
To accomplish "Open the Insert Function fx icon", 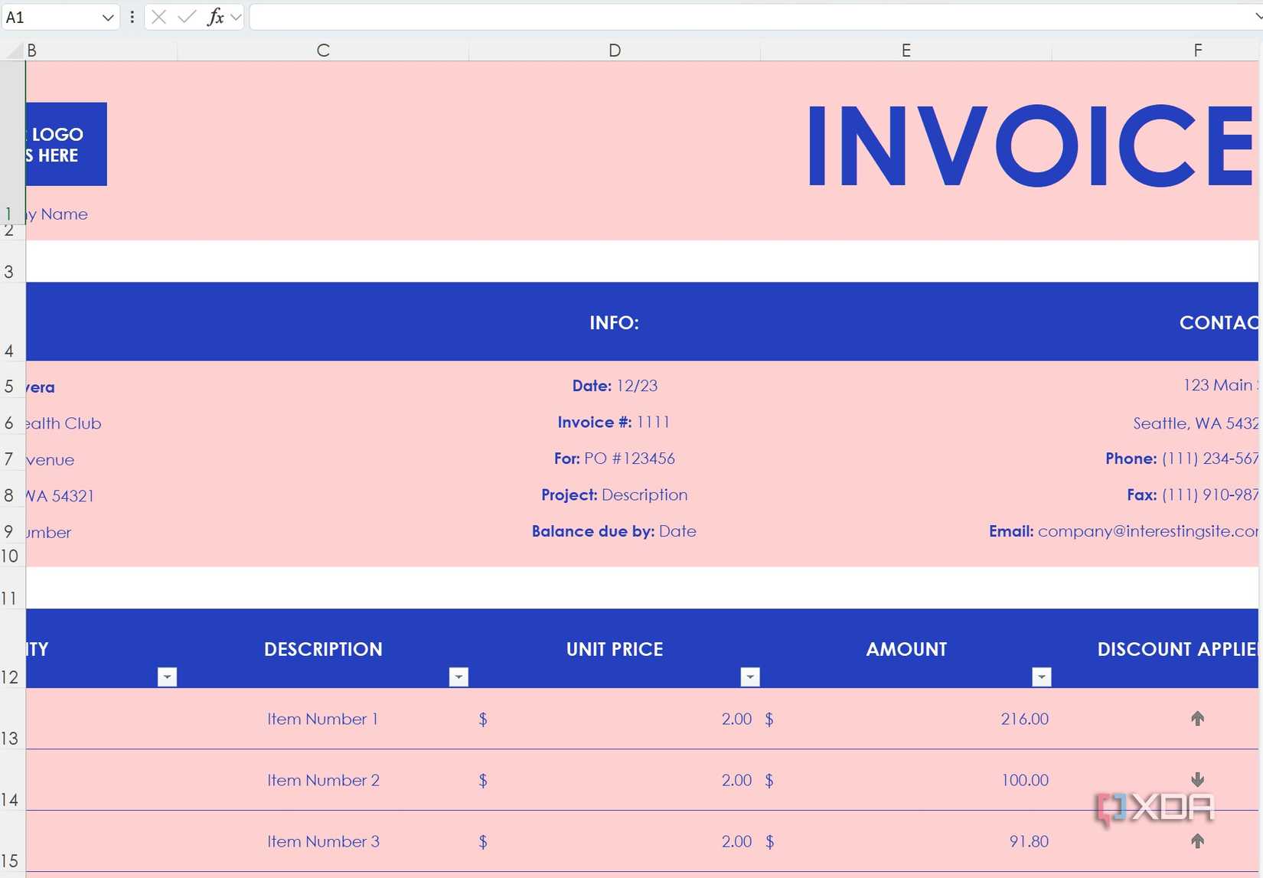I will point(216,17).
